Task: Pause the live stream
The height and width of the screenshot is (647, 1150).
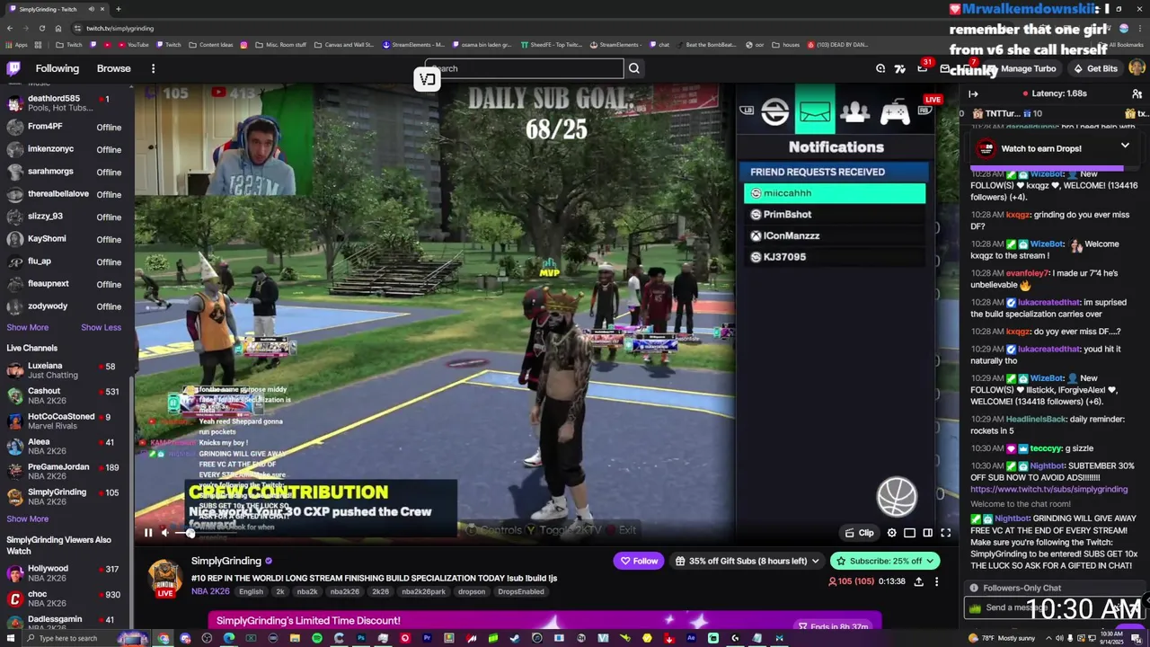Action: click(148, 533)
